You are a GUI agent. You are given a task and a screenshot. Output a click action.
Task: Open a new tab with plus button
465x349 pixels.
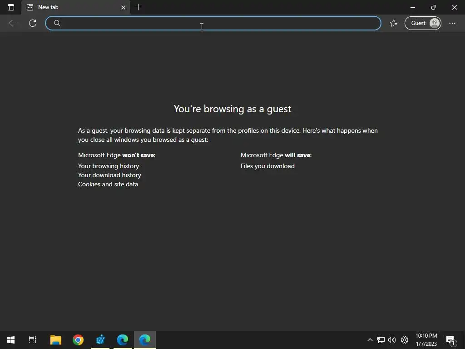(138, 7)
